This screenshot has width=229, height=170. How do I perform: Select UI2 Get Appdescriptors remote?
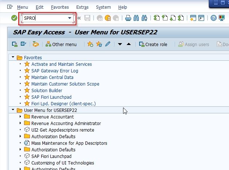tap(63, 130)
